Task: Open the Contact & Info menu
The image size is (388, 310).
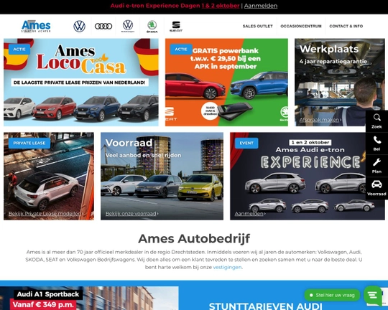Action: click(x=346, y=27)
